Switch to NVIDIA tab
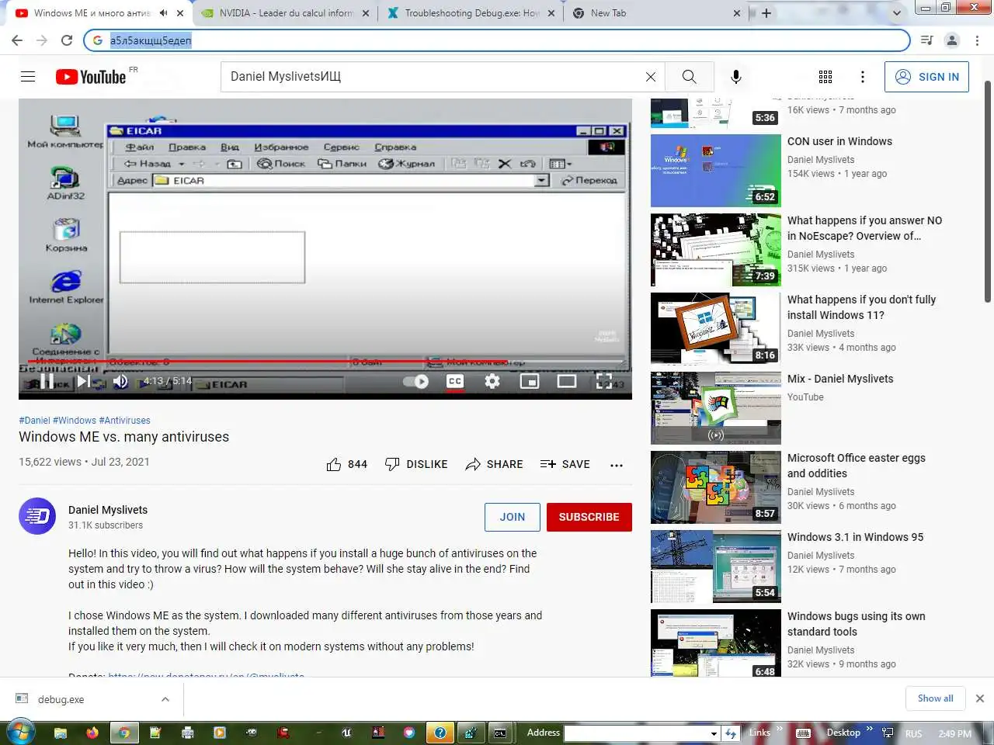994x745 pixels. (286, 13)
